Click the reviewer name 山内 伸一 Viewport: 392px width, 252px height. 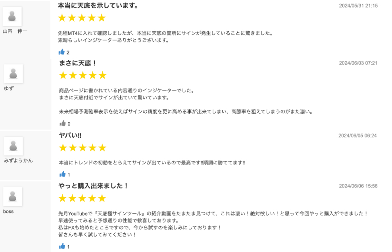click(x=15, y=31)
